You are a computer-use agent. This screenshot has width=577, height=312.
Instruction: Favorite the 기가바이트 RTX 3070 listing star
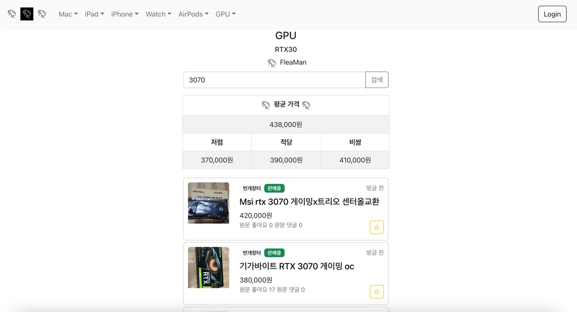[377, 292]
